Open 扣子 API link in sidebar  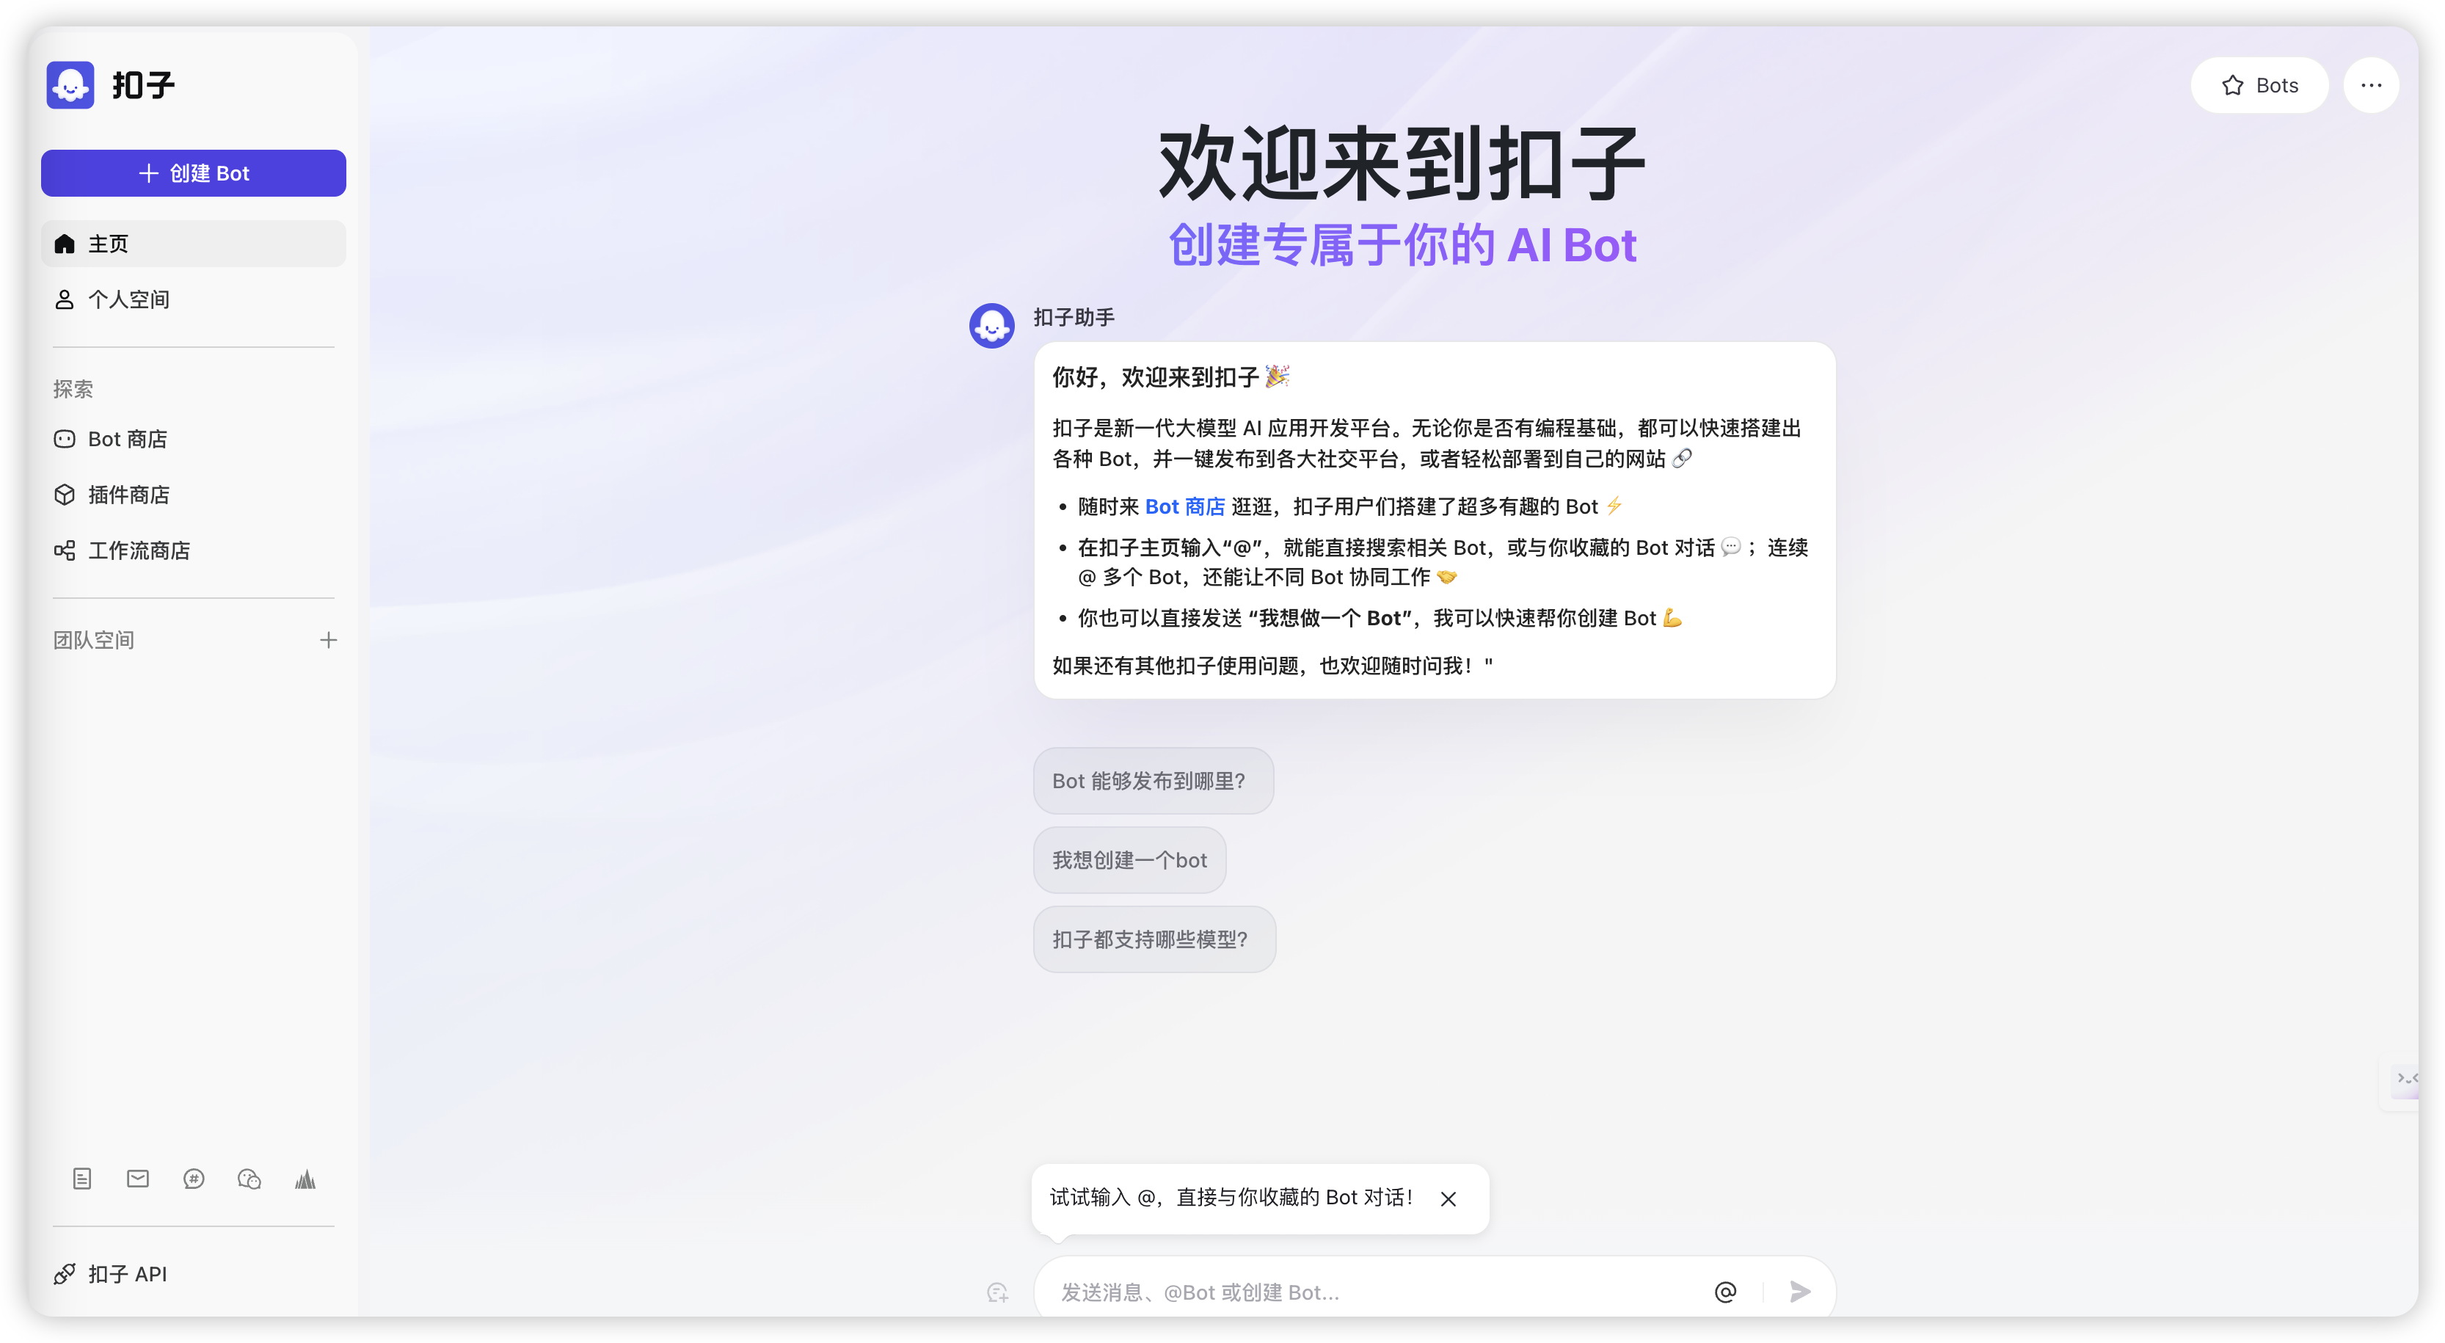point(194,1274)
